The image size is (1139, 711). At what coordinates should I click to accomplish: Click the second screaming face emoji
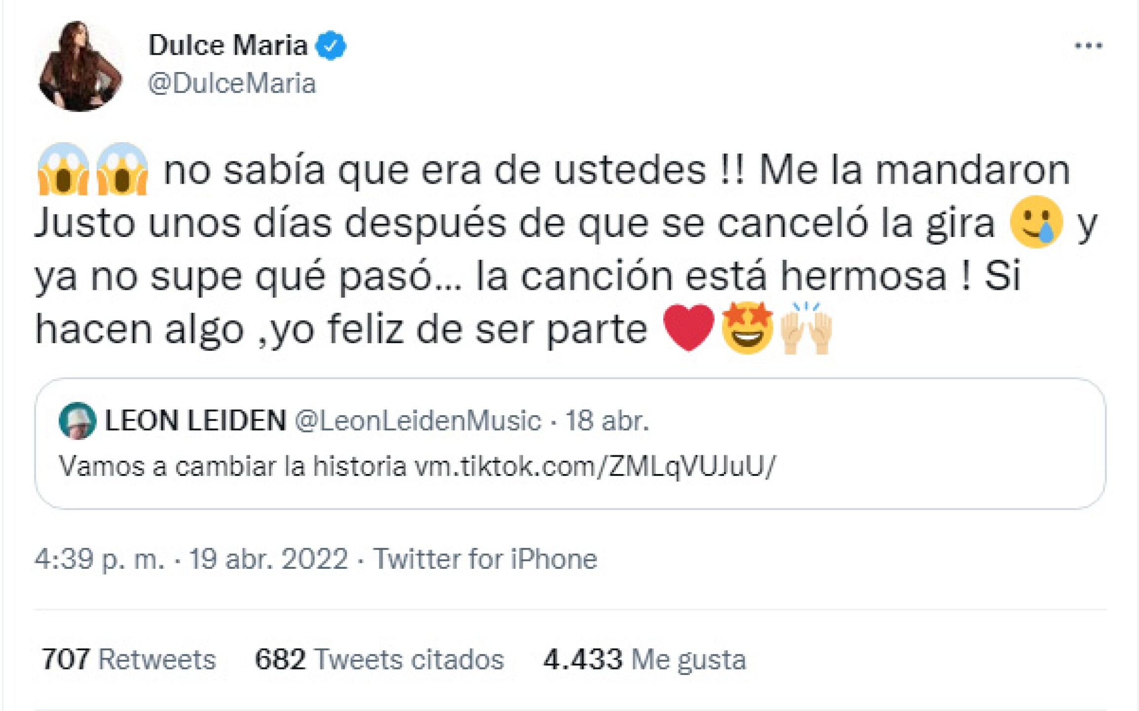[x=122, y=169]
